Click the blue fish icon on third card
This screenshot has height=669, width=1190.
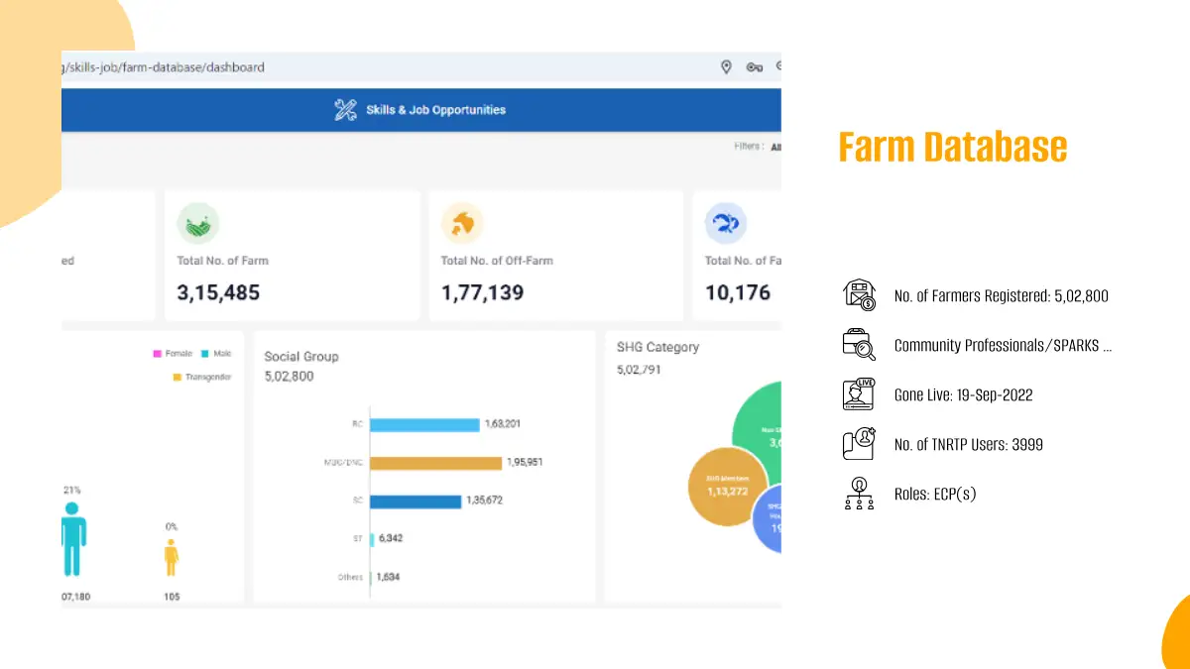pos(725,224)
